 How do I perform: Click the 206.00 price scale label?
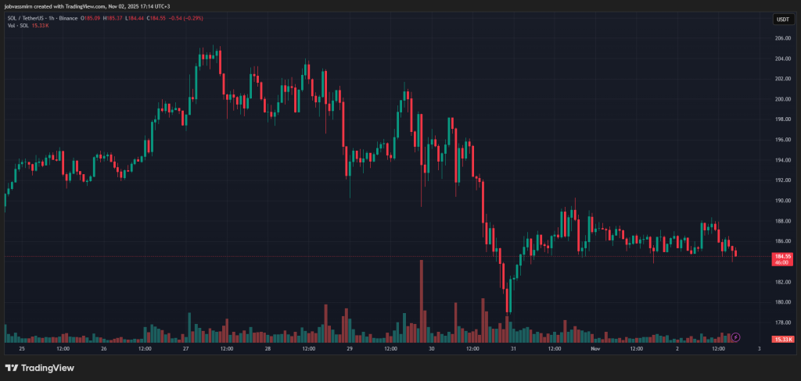click(781, 38)
